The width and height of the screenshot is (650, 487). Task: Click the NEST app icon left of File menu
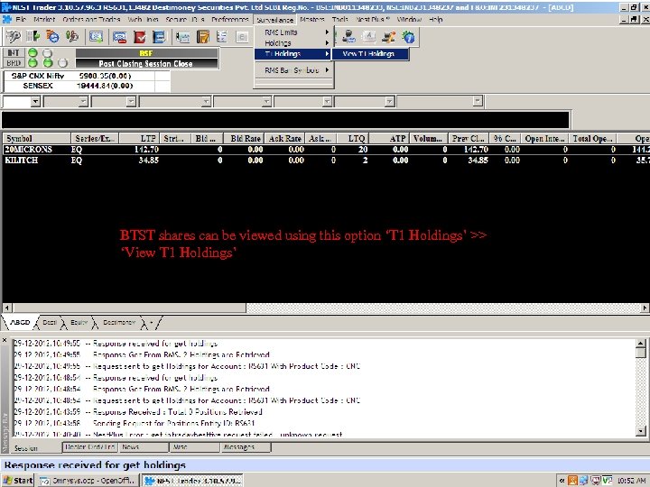coord(6,20)
